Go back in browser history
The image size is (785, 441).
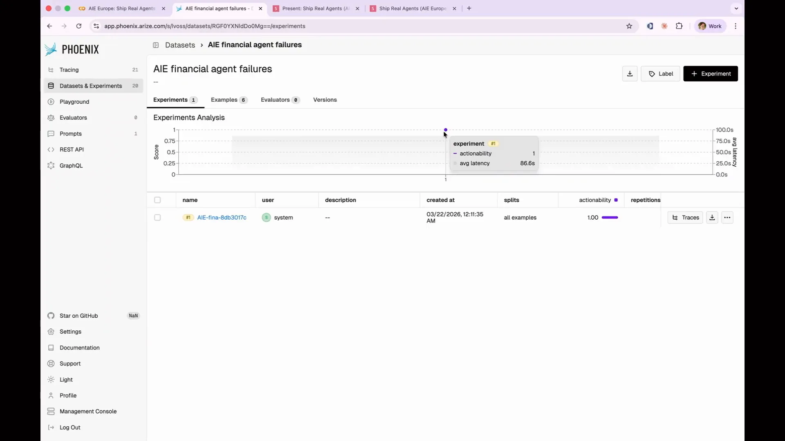click(49, 26)
